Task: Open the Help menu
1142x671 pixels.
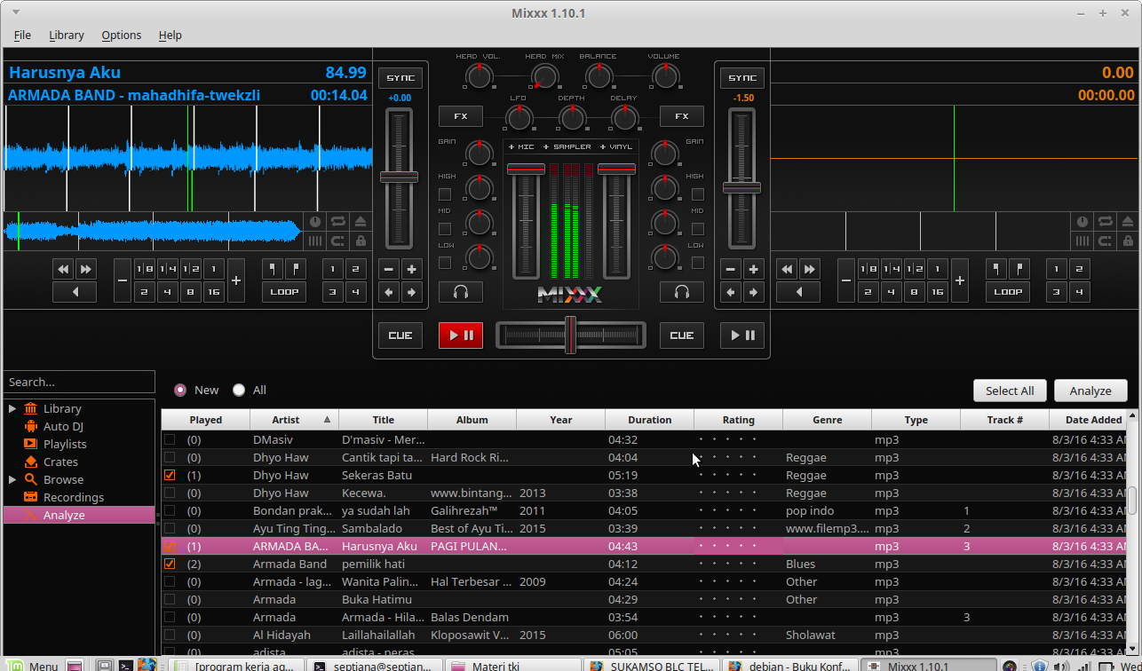Action: [171, 35]
